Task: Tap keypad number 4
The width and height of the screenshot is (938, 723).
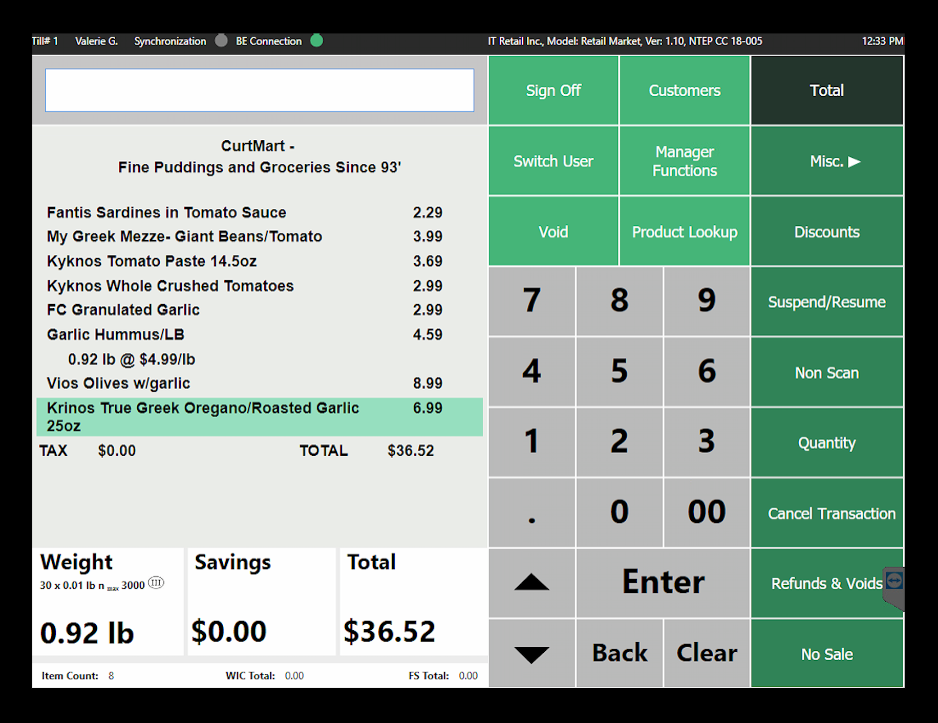Action: point(531,372)
